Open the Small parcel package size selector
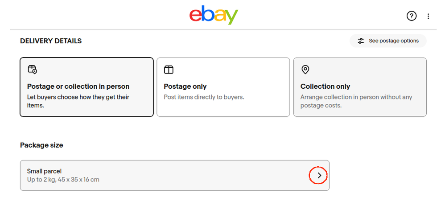The height and width of the screenshot is (210, 445). [174, 175]
